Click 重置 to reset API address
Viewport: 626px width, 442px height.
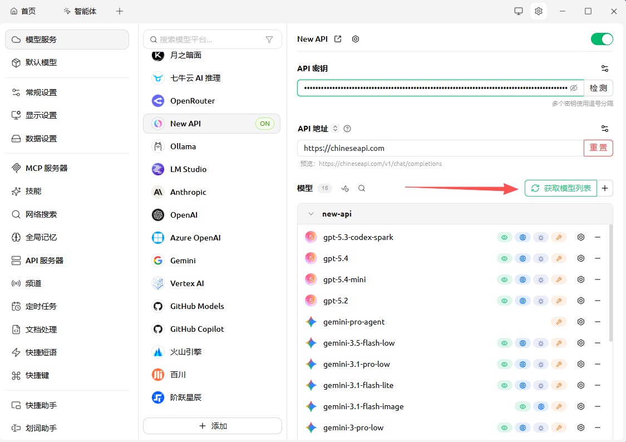pyautogui.click(x=598, y=148)
